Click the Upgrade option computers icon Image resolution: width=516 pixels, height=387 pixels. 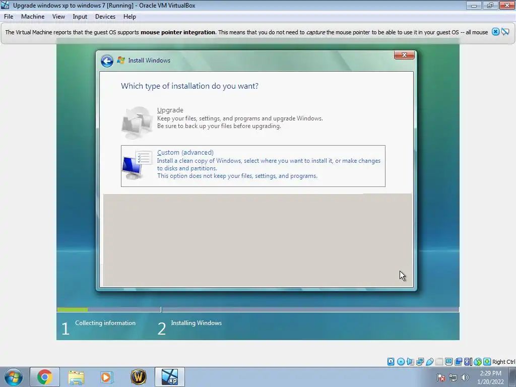tap(137, 122)
